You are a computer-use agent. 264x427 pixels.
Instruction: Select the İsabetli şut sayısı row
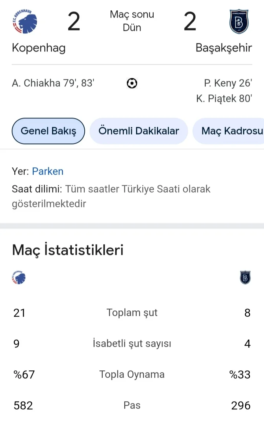click(132, 344)
